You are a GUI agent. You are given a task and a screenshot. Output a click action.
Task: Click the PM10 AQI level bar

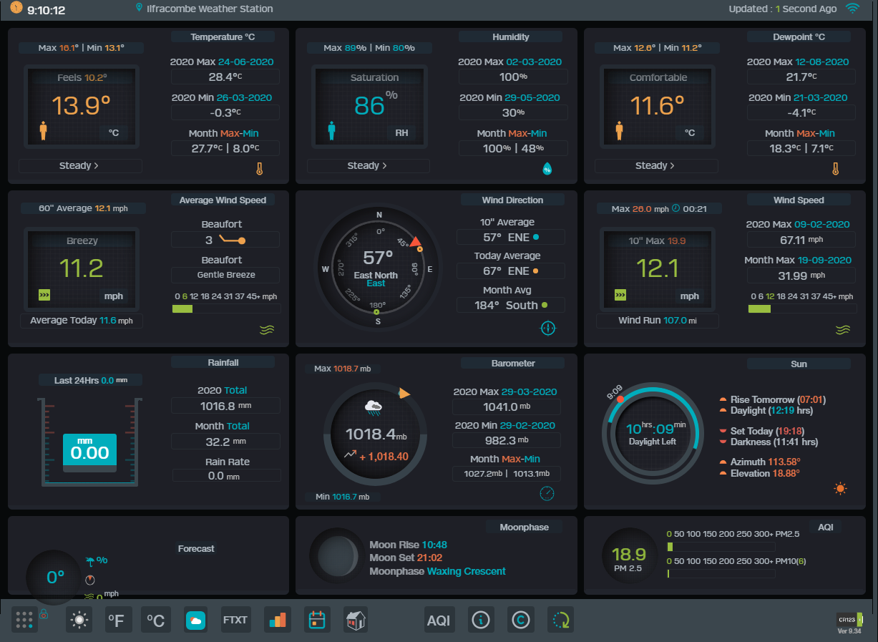(721, 573)
